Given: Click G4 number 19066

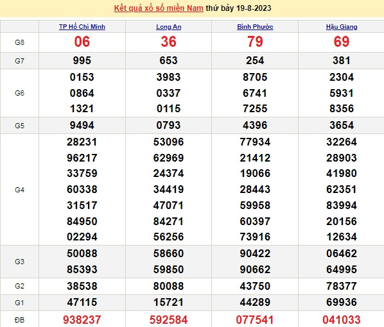Looking at the screenshot, I should point(255,173).
